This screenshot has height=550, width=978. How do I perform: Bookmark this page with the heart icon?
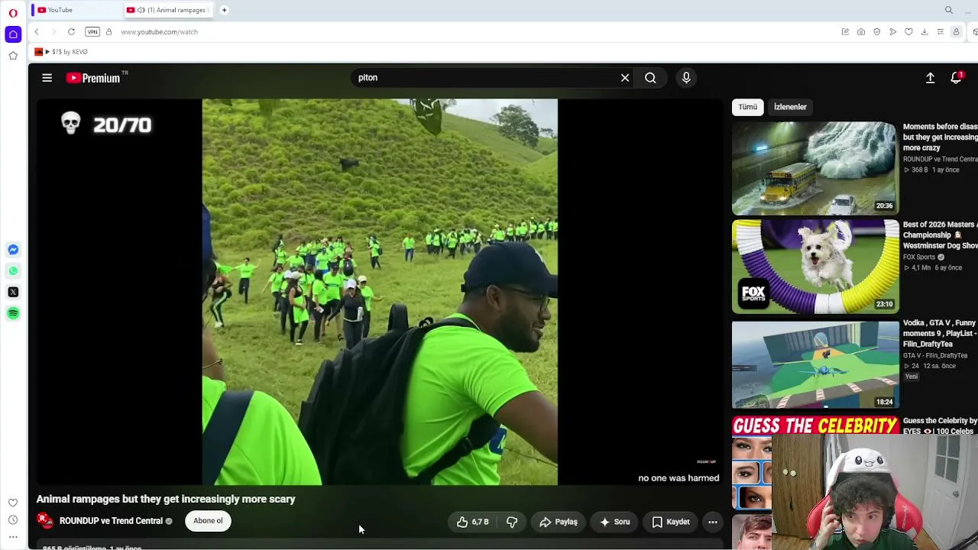click(908, 32)
